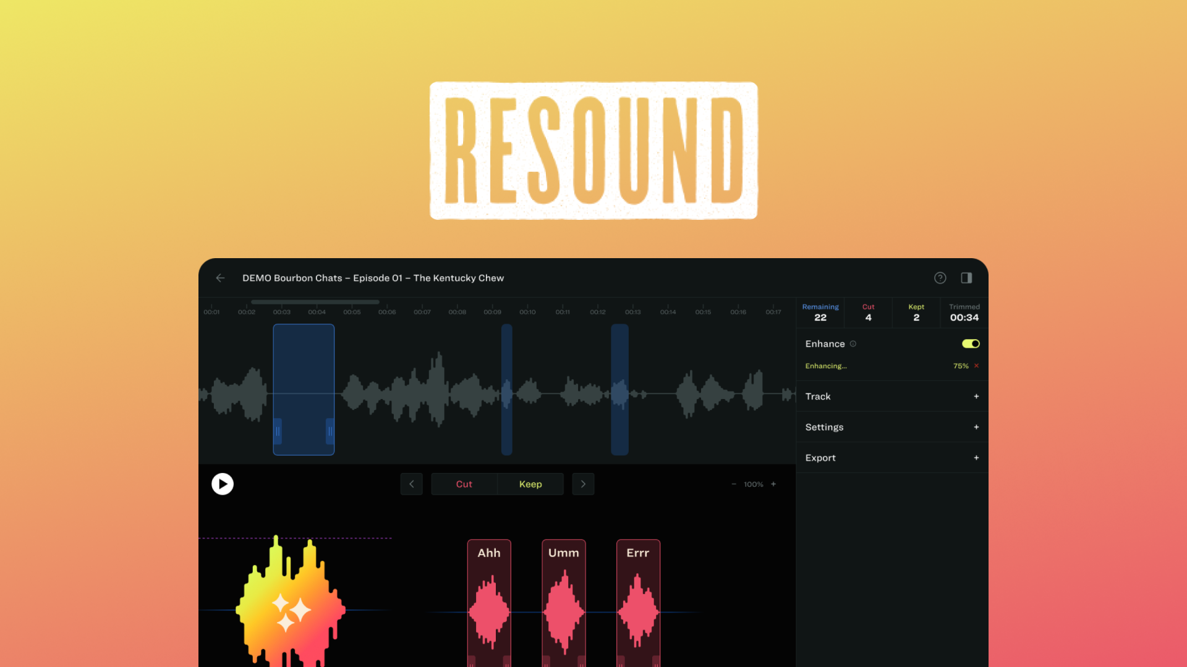1187x667 pixels.
Task: Click the zoom out minus icon
Action: point(734,484)
